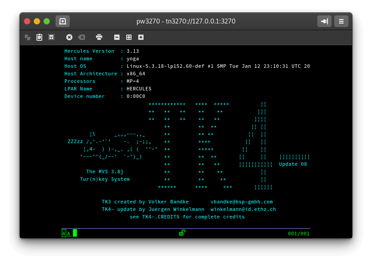Click the vbandke@bsp-gmbh.com email text
Viewport: 372px width, 265px height.
point(241,202)
